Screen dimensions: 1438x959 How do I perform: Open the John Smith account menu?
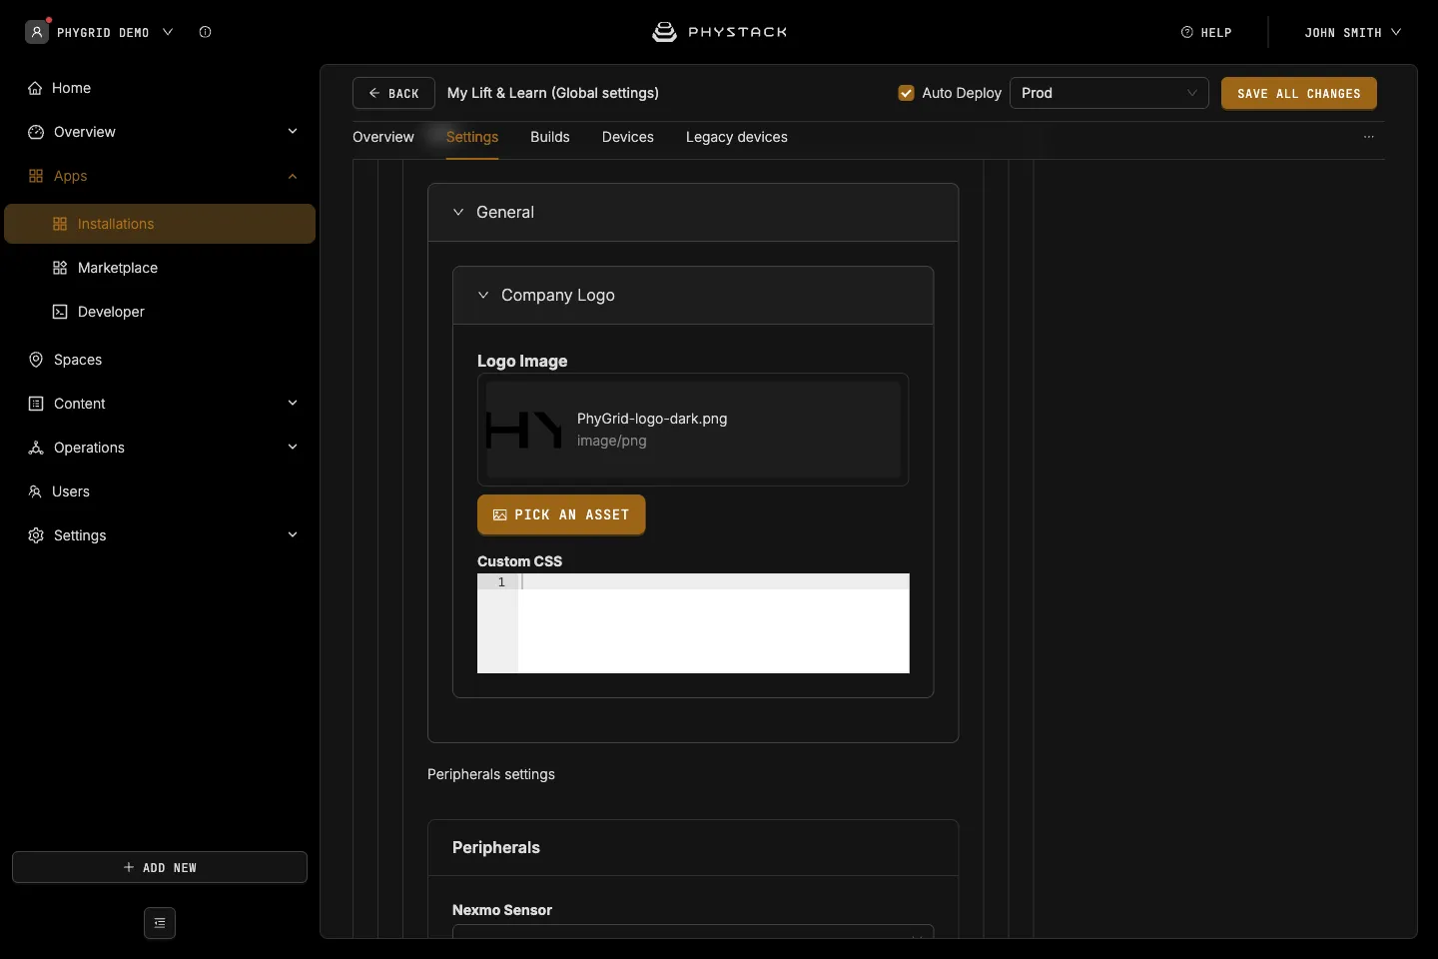tap(1352, 32)
